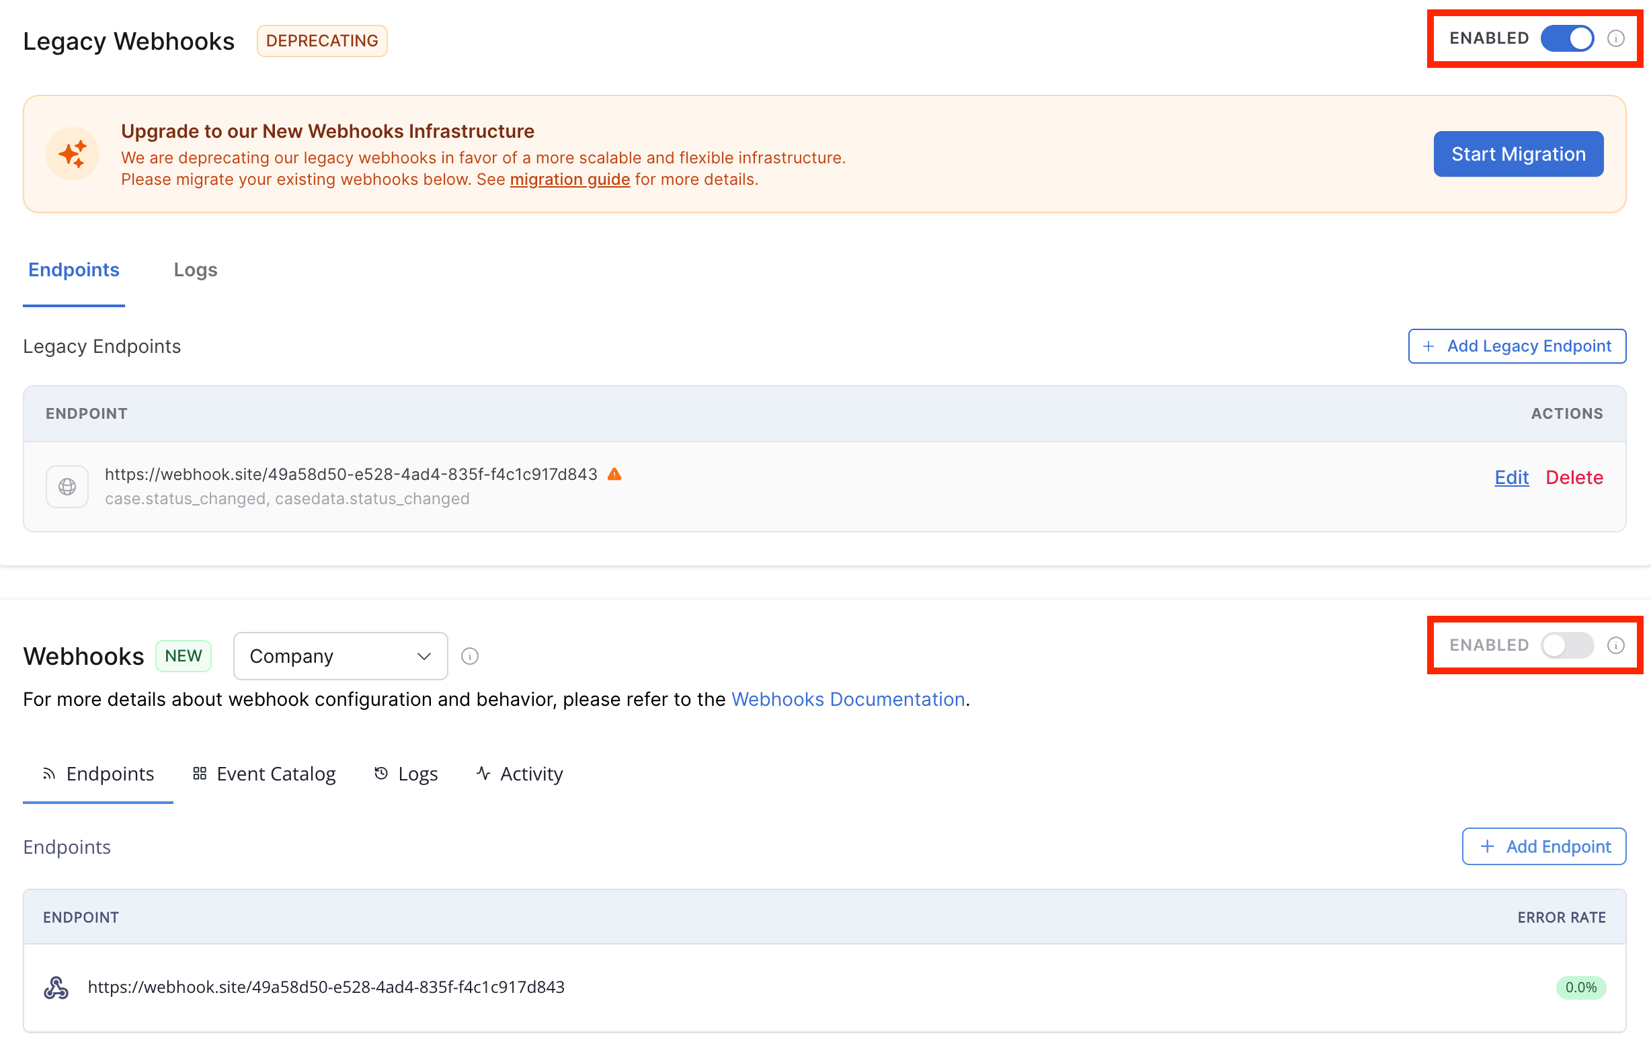This screenshot has height=1046, width=1651.
Task: Open the migration guide link
Action: click(570, 179)
